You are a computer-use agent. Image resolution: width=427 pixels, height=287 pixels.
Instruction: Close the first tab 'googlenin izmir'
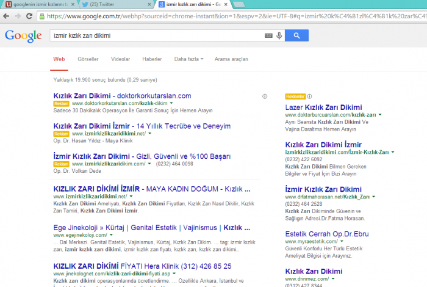(73, 4)
